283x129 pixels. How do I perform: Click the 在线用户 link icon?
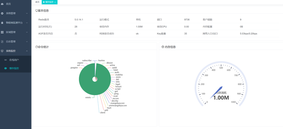6,60
